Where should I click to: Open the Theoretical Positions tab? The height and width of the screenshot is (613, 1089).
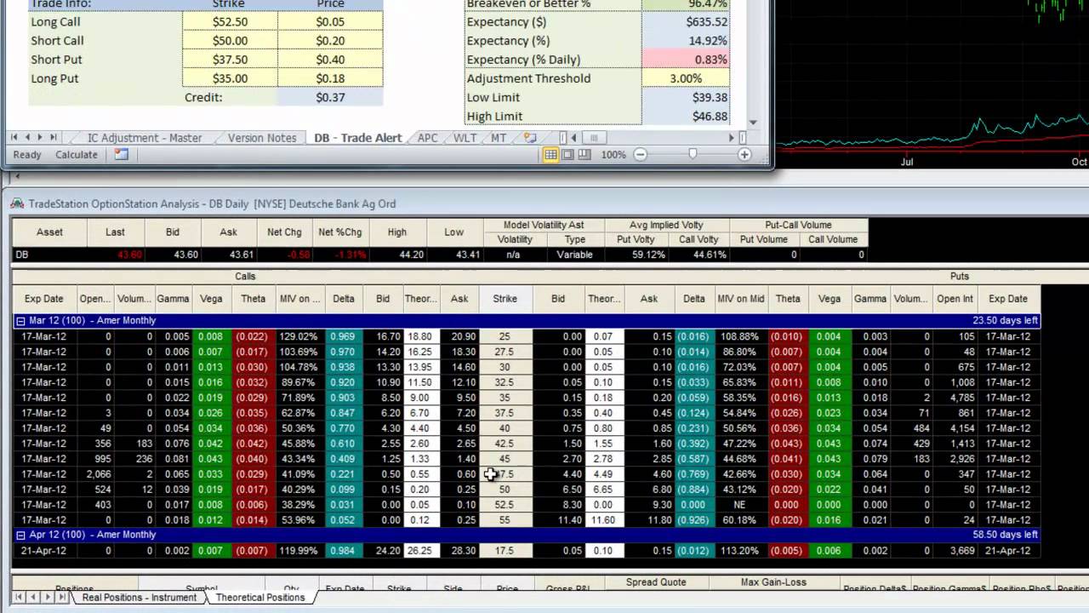point(260,598)
